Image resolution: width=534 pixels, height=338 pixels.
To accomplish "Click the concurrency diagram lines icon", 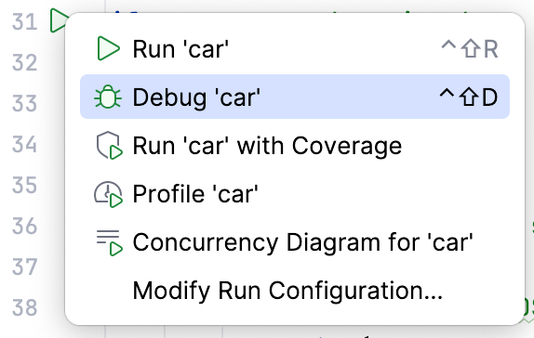I will pyautogui.click(x=109, y=242).
